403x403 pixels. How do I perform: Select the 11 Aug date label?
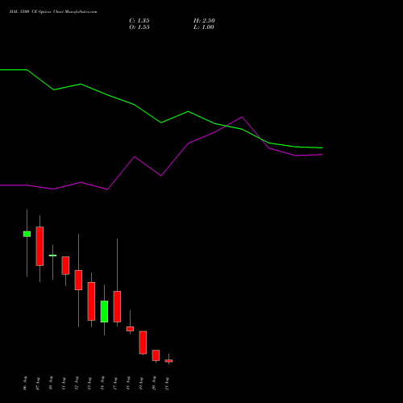(x=64, y=384)
